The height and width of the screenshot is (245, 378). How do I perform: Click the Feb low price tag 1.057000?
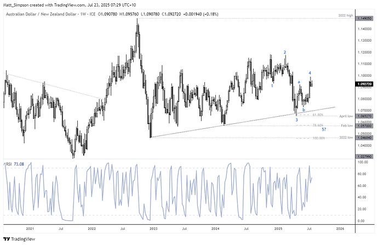click(365, 126)
